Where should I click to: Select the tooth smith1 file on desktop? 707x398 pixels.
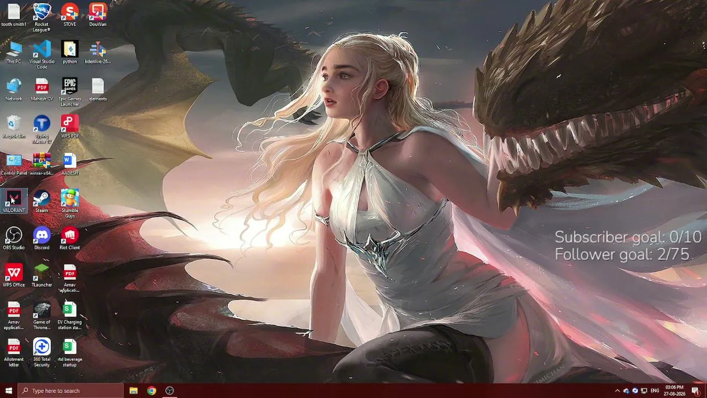14,15
